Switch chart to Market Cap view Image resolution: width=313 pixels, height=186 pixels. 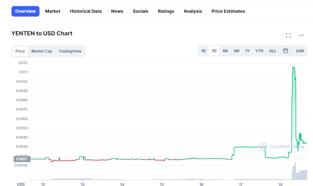click(42, 51)
